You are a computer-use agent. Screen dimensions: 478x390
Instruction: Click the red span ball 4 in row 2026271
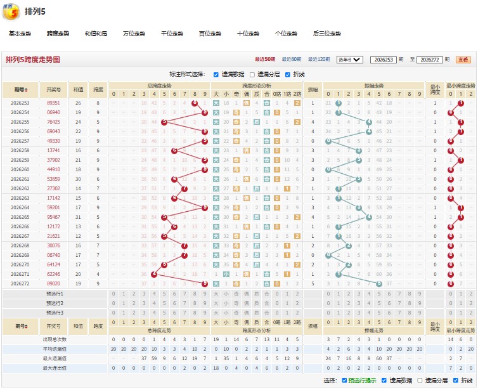pyautogui.click(x=154, y=274)
